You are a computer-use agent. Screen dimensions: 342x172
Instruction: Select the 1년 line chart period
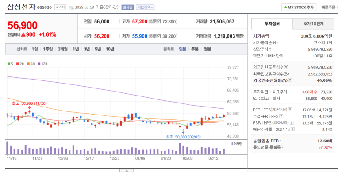[x=76, y=49]
